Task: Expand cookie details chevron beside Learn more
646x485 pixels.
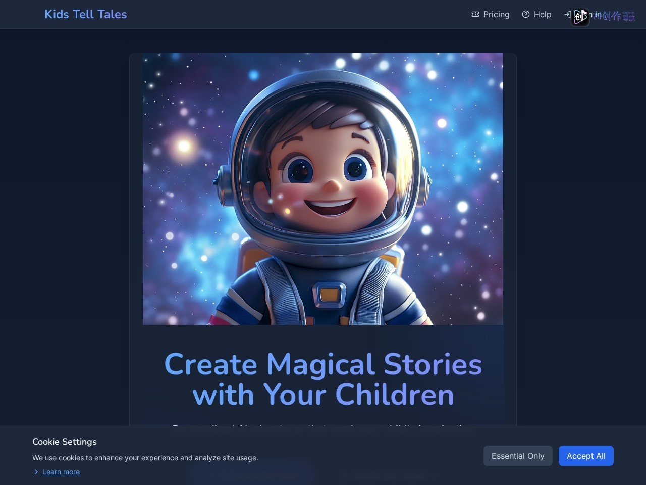Action: pyautogui.click(x=36, y=472)
